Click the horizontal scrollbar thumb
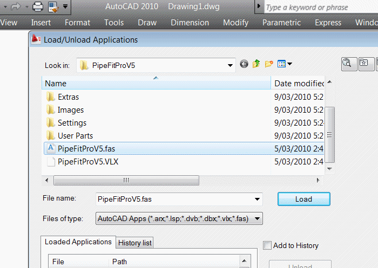This screenshot has width=378, height=268. [x=126, y=180]
